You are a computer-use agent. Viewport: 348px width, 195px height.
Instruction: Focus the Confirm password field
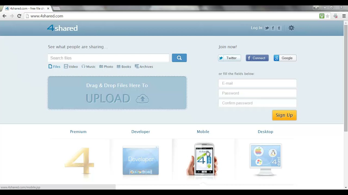tap(257, 103)
